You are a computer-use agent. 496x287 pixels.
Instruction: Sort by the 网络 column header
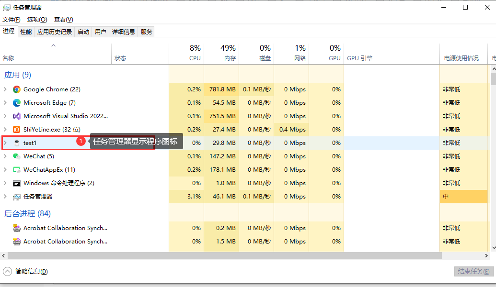291,54
